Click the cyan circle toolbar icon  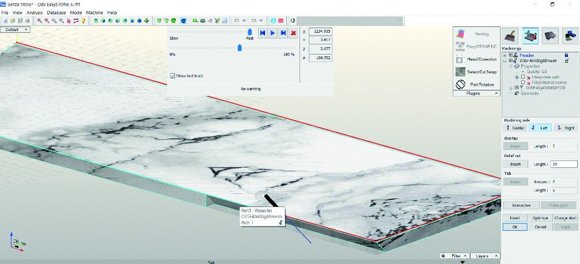click(274, 21)
